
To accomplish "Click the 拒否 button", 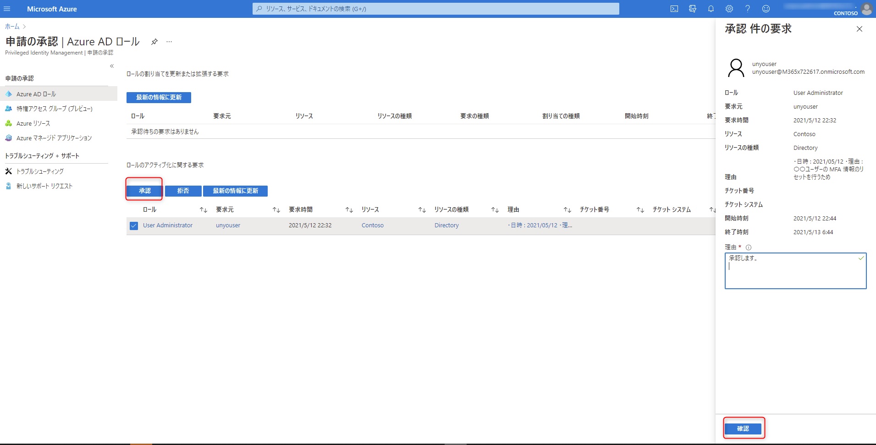I will tap(183, 191).
